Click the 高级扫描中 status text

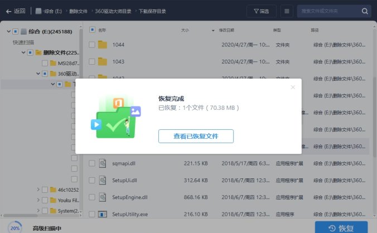tap(47, 228)
